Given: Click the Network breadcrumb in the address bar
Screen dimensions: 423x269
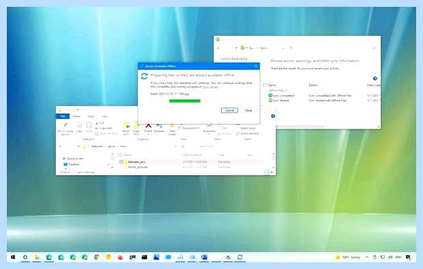Looking at the screenshot, I should 97,146.
